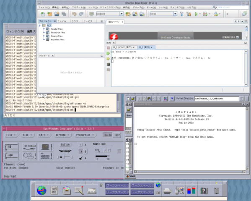
Task: Collapse the project root tree node
Action: coord(40,26)
